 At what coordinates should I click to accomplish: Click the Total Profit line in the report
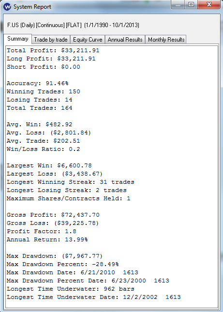(53, 50)
